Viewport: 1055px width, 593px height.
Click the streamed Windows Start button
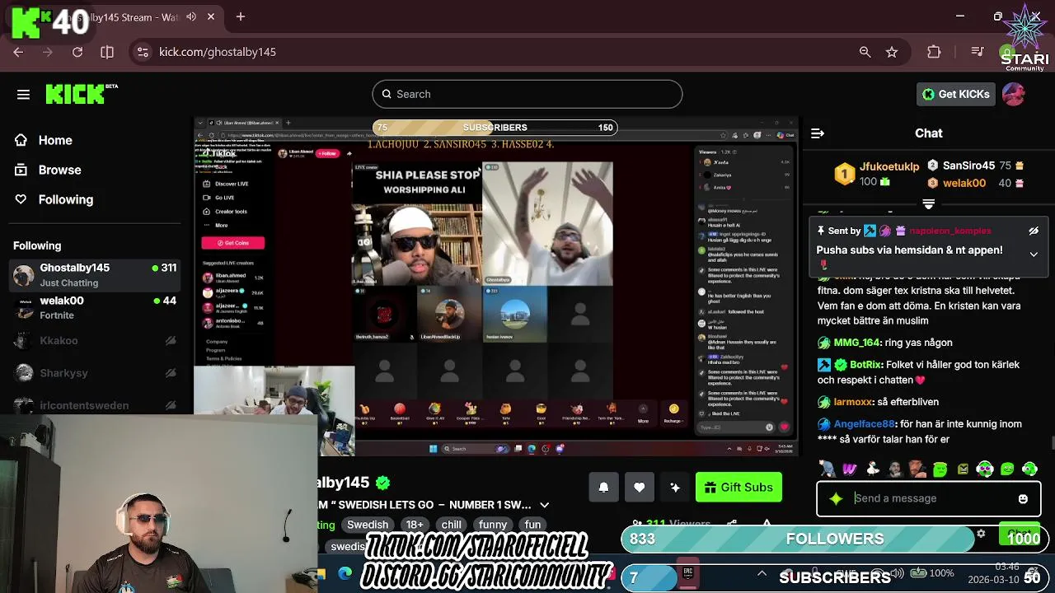click(433, 449)
